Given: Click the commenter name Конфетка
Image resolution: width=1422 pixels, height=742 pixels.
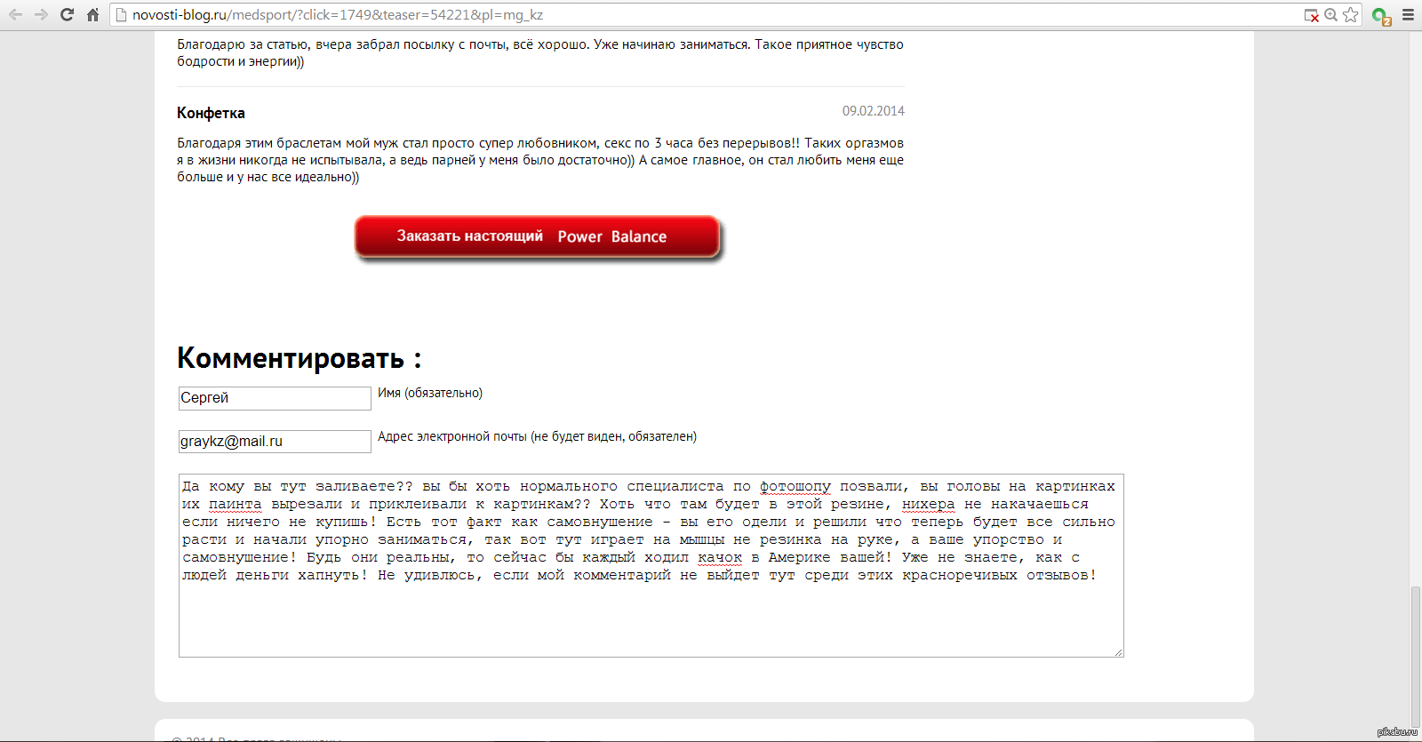Looking at the screenshot, I should [211, 113].
